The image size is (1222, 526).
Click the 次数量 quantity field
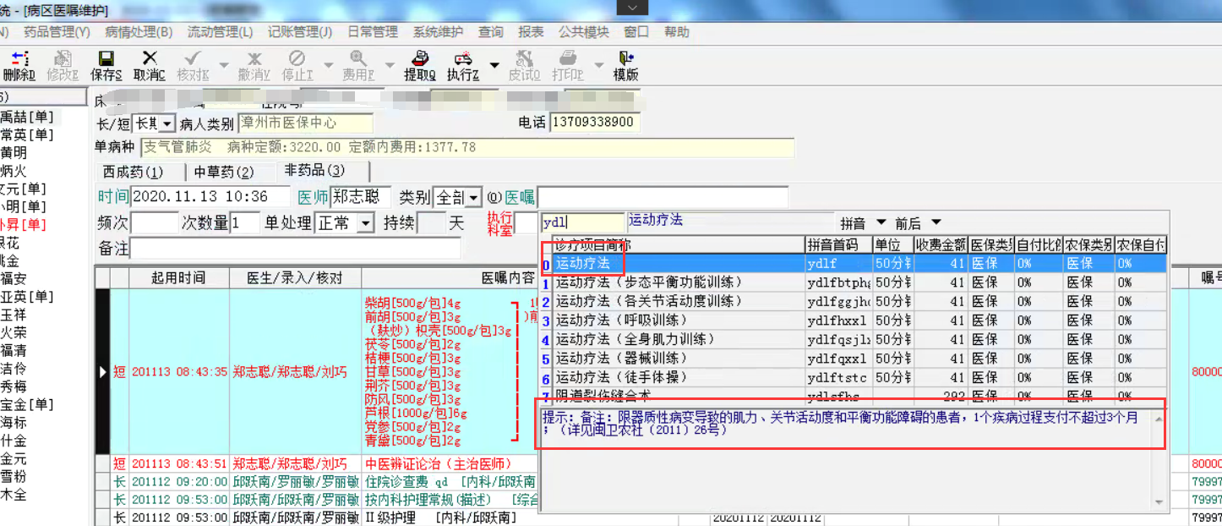pyautogui.click(x=244, y=223)
